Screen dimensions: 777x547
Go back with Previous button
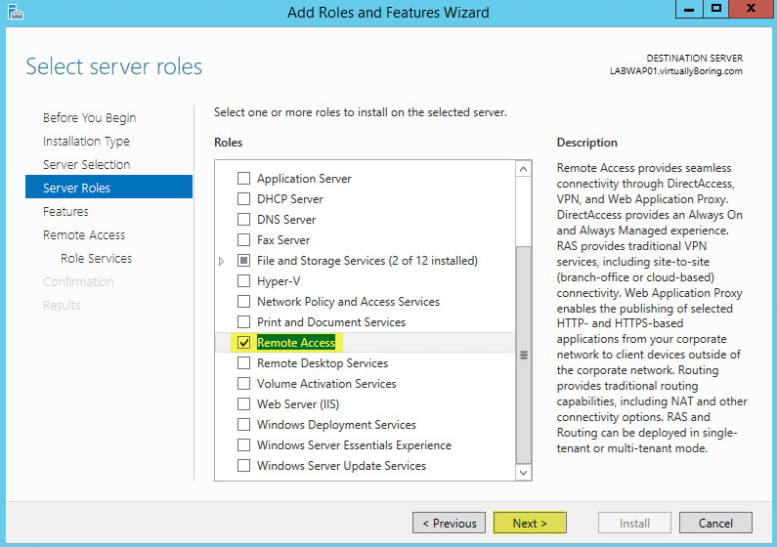[449, 523]
